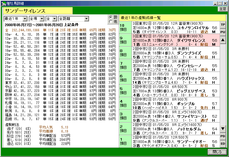Click the 新潟 racecourse stats row
This screenshot has height=157, width=229.
pyautogui.click(x=60, y=111)
